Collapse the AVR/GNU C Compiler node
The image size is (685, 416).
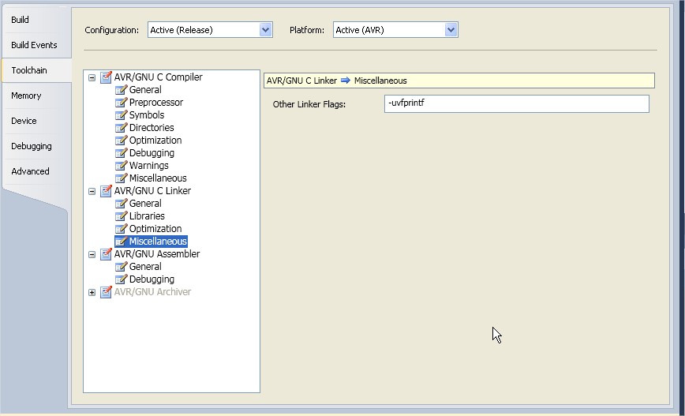92,78
